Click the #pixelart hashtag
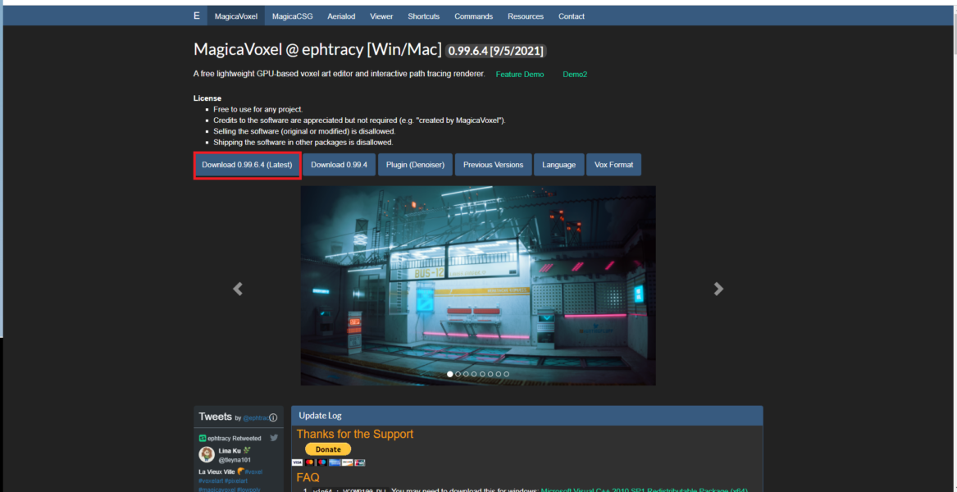957x492 pixels. [x=237, y=481]
